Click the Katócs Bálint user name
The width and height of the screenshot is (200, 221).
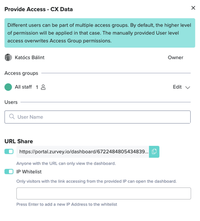(x=29, y=57)
